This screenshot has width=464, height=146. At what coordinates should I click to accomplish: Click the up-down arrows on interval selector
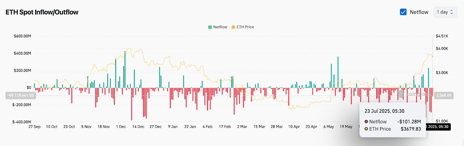coord(452,12)
